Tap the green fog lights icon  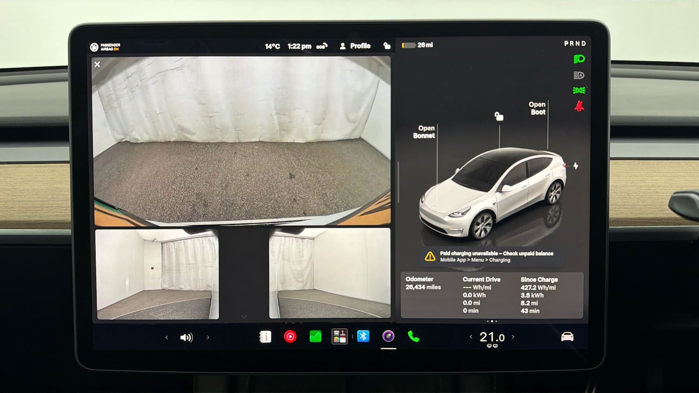pyautogui.click(x=579, y=90)
